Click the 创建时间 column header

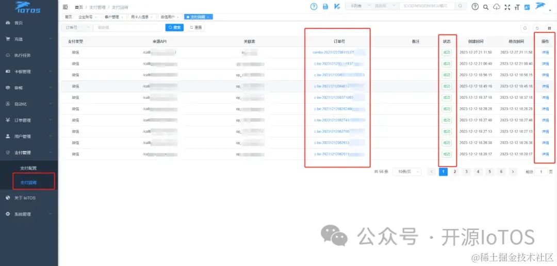476,42
